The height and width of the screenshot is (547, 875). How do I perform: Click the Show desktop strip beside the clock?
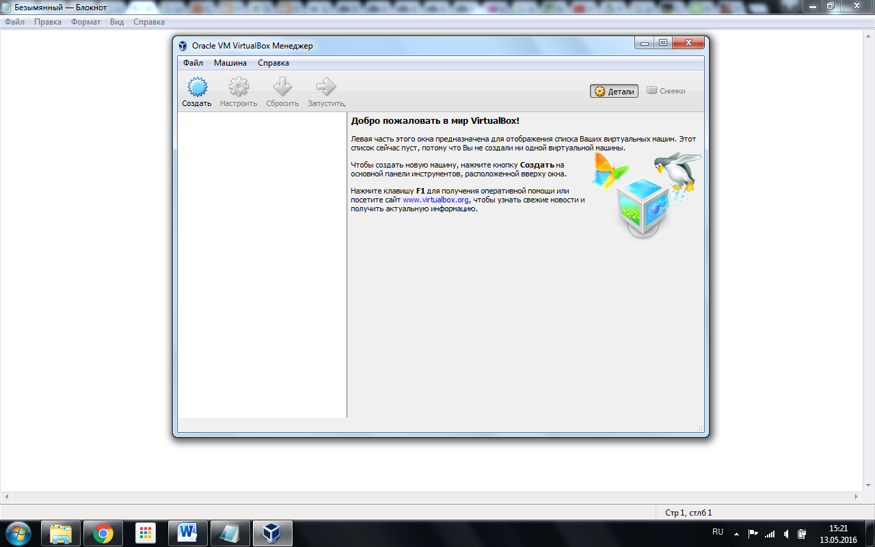[x=870, y=533]
